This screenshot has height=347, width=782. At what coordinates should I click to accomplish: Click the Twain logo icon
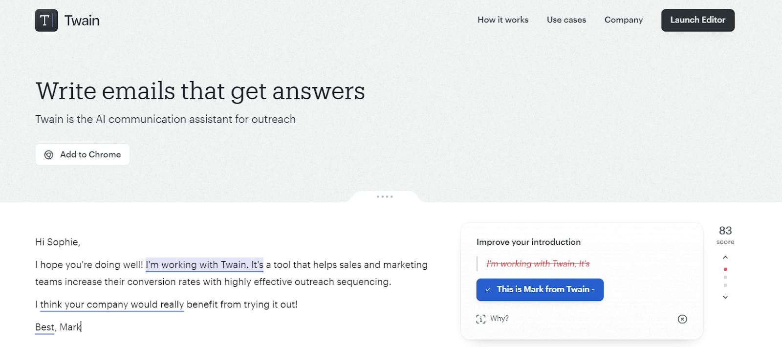coord(46,21)
